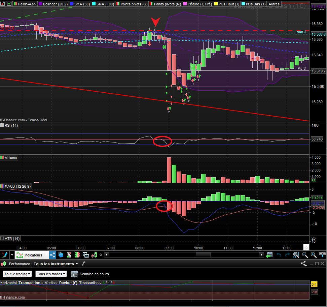Screen dimensions: 327x307
Task: Open the Tous les trades dropdown
Action: click(51, 274)
